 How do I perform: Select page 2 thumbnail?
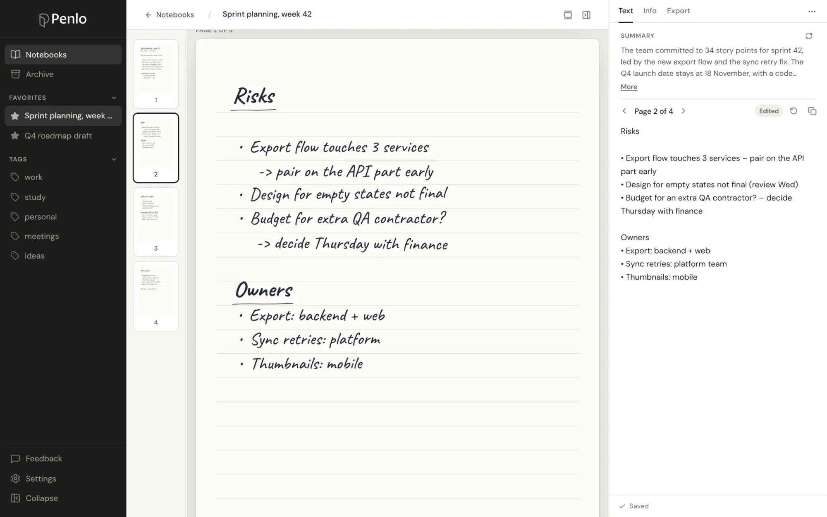(156, 148)
